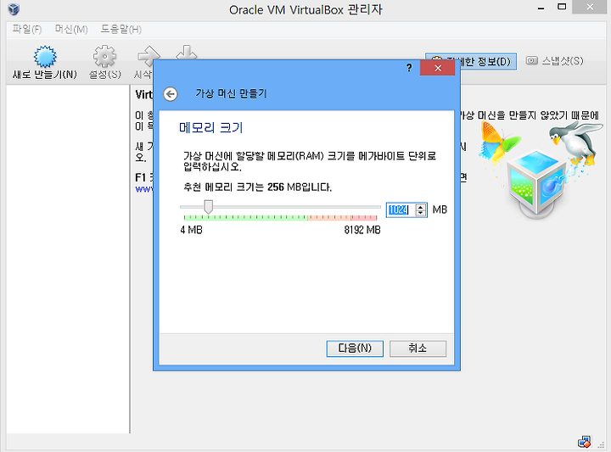Open the 파일(F) menu
The width and height of the screenshot is (611, 452).
pos(27,29)
